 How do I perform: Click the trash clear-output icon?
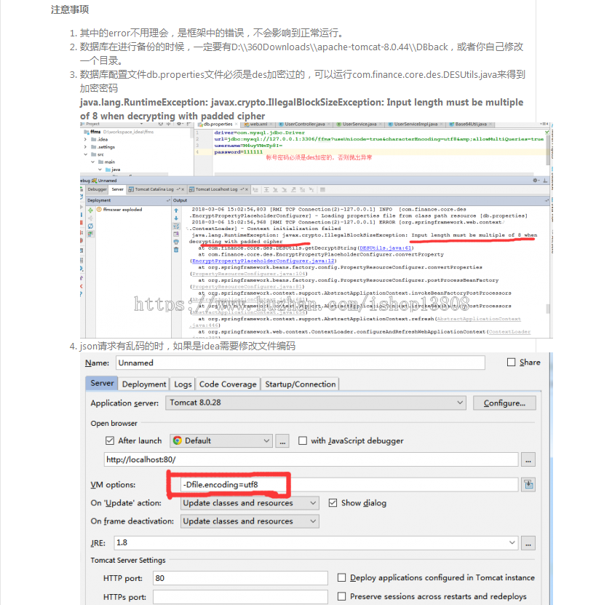pyautogui.click(x=176, y=250)
